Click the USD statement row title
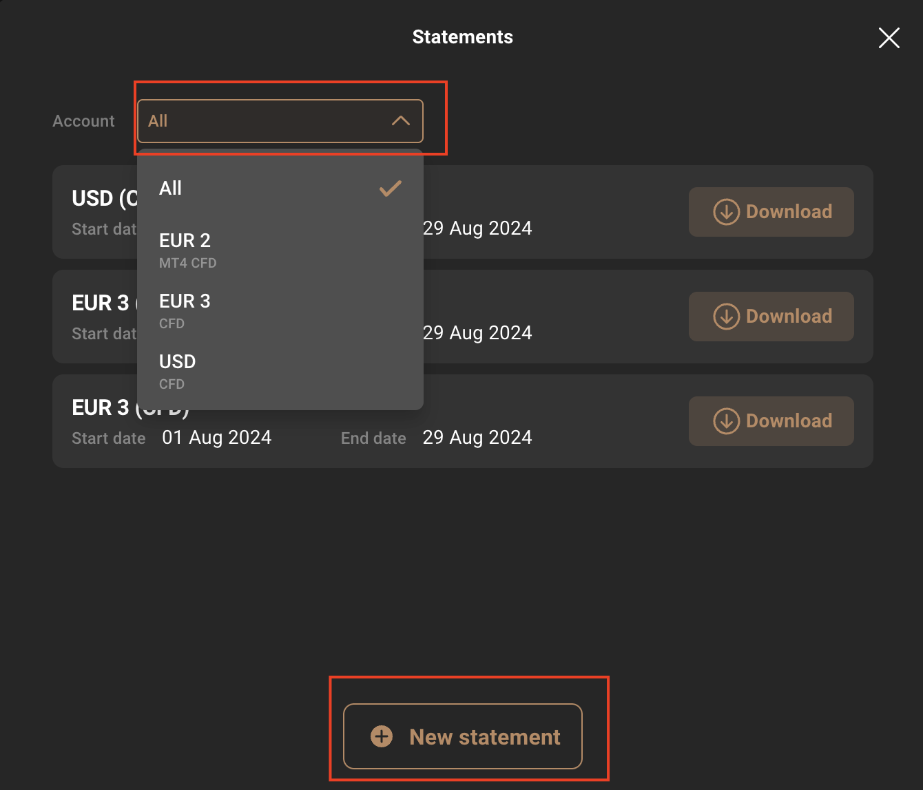923x790 pixels. (x=103, y=198)
